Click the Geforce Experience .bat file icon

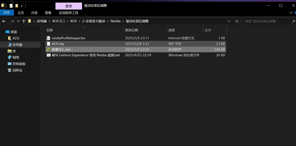pos(49,55)
